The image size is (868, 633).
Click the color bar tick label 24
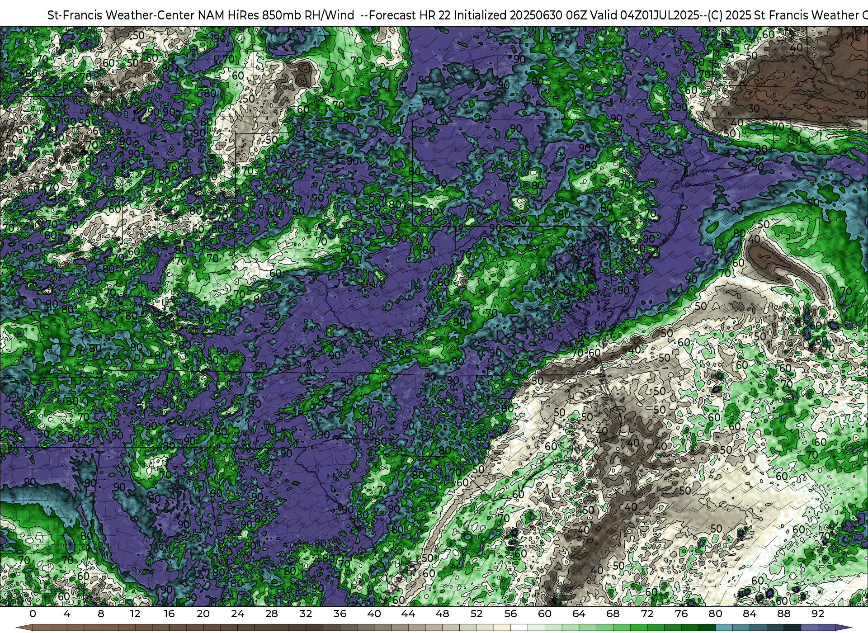click(x=237, y=614)
